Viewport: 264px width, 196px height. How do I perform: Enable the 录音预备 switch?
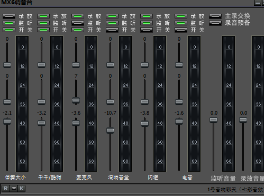pyautogui.click(x=215, y=23)
